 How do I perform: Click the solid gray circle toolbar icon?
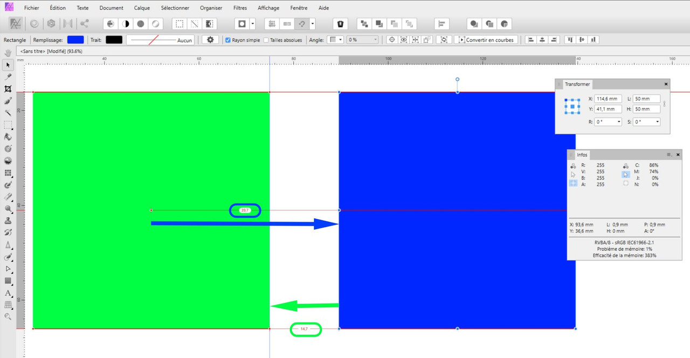click(x=141, y=24)
